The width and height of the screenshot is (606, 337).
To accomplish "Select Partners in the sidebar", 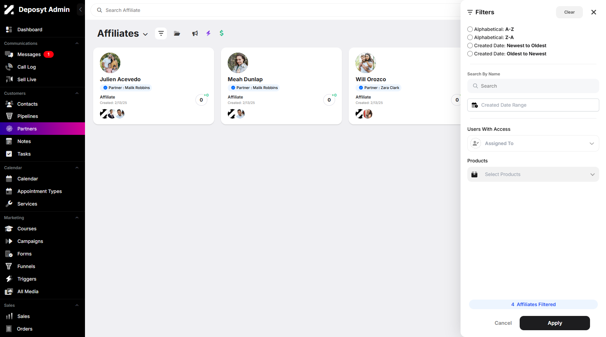I will (42, 129).
